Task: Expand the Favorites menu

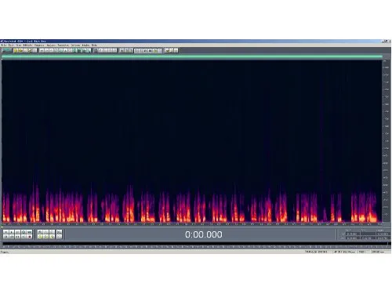Action: [64, 45]
